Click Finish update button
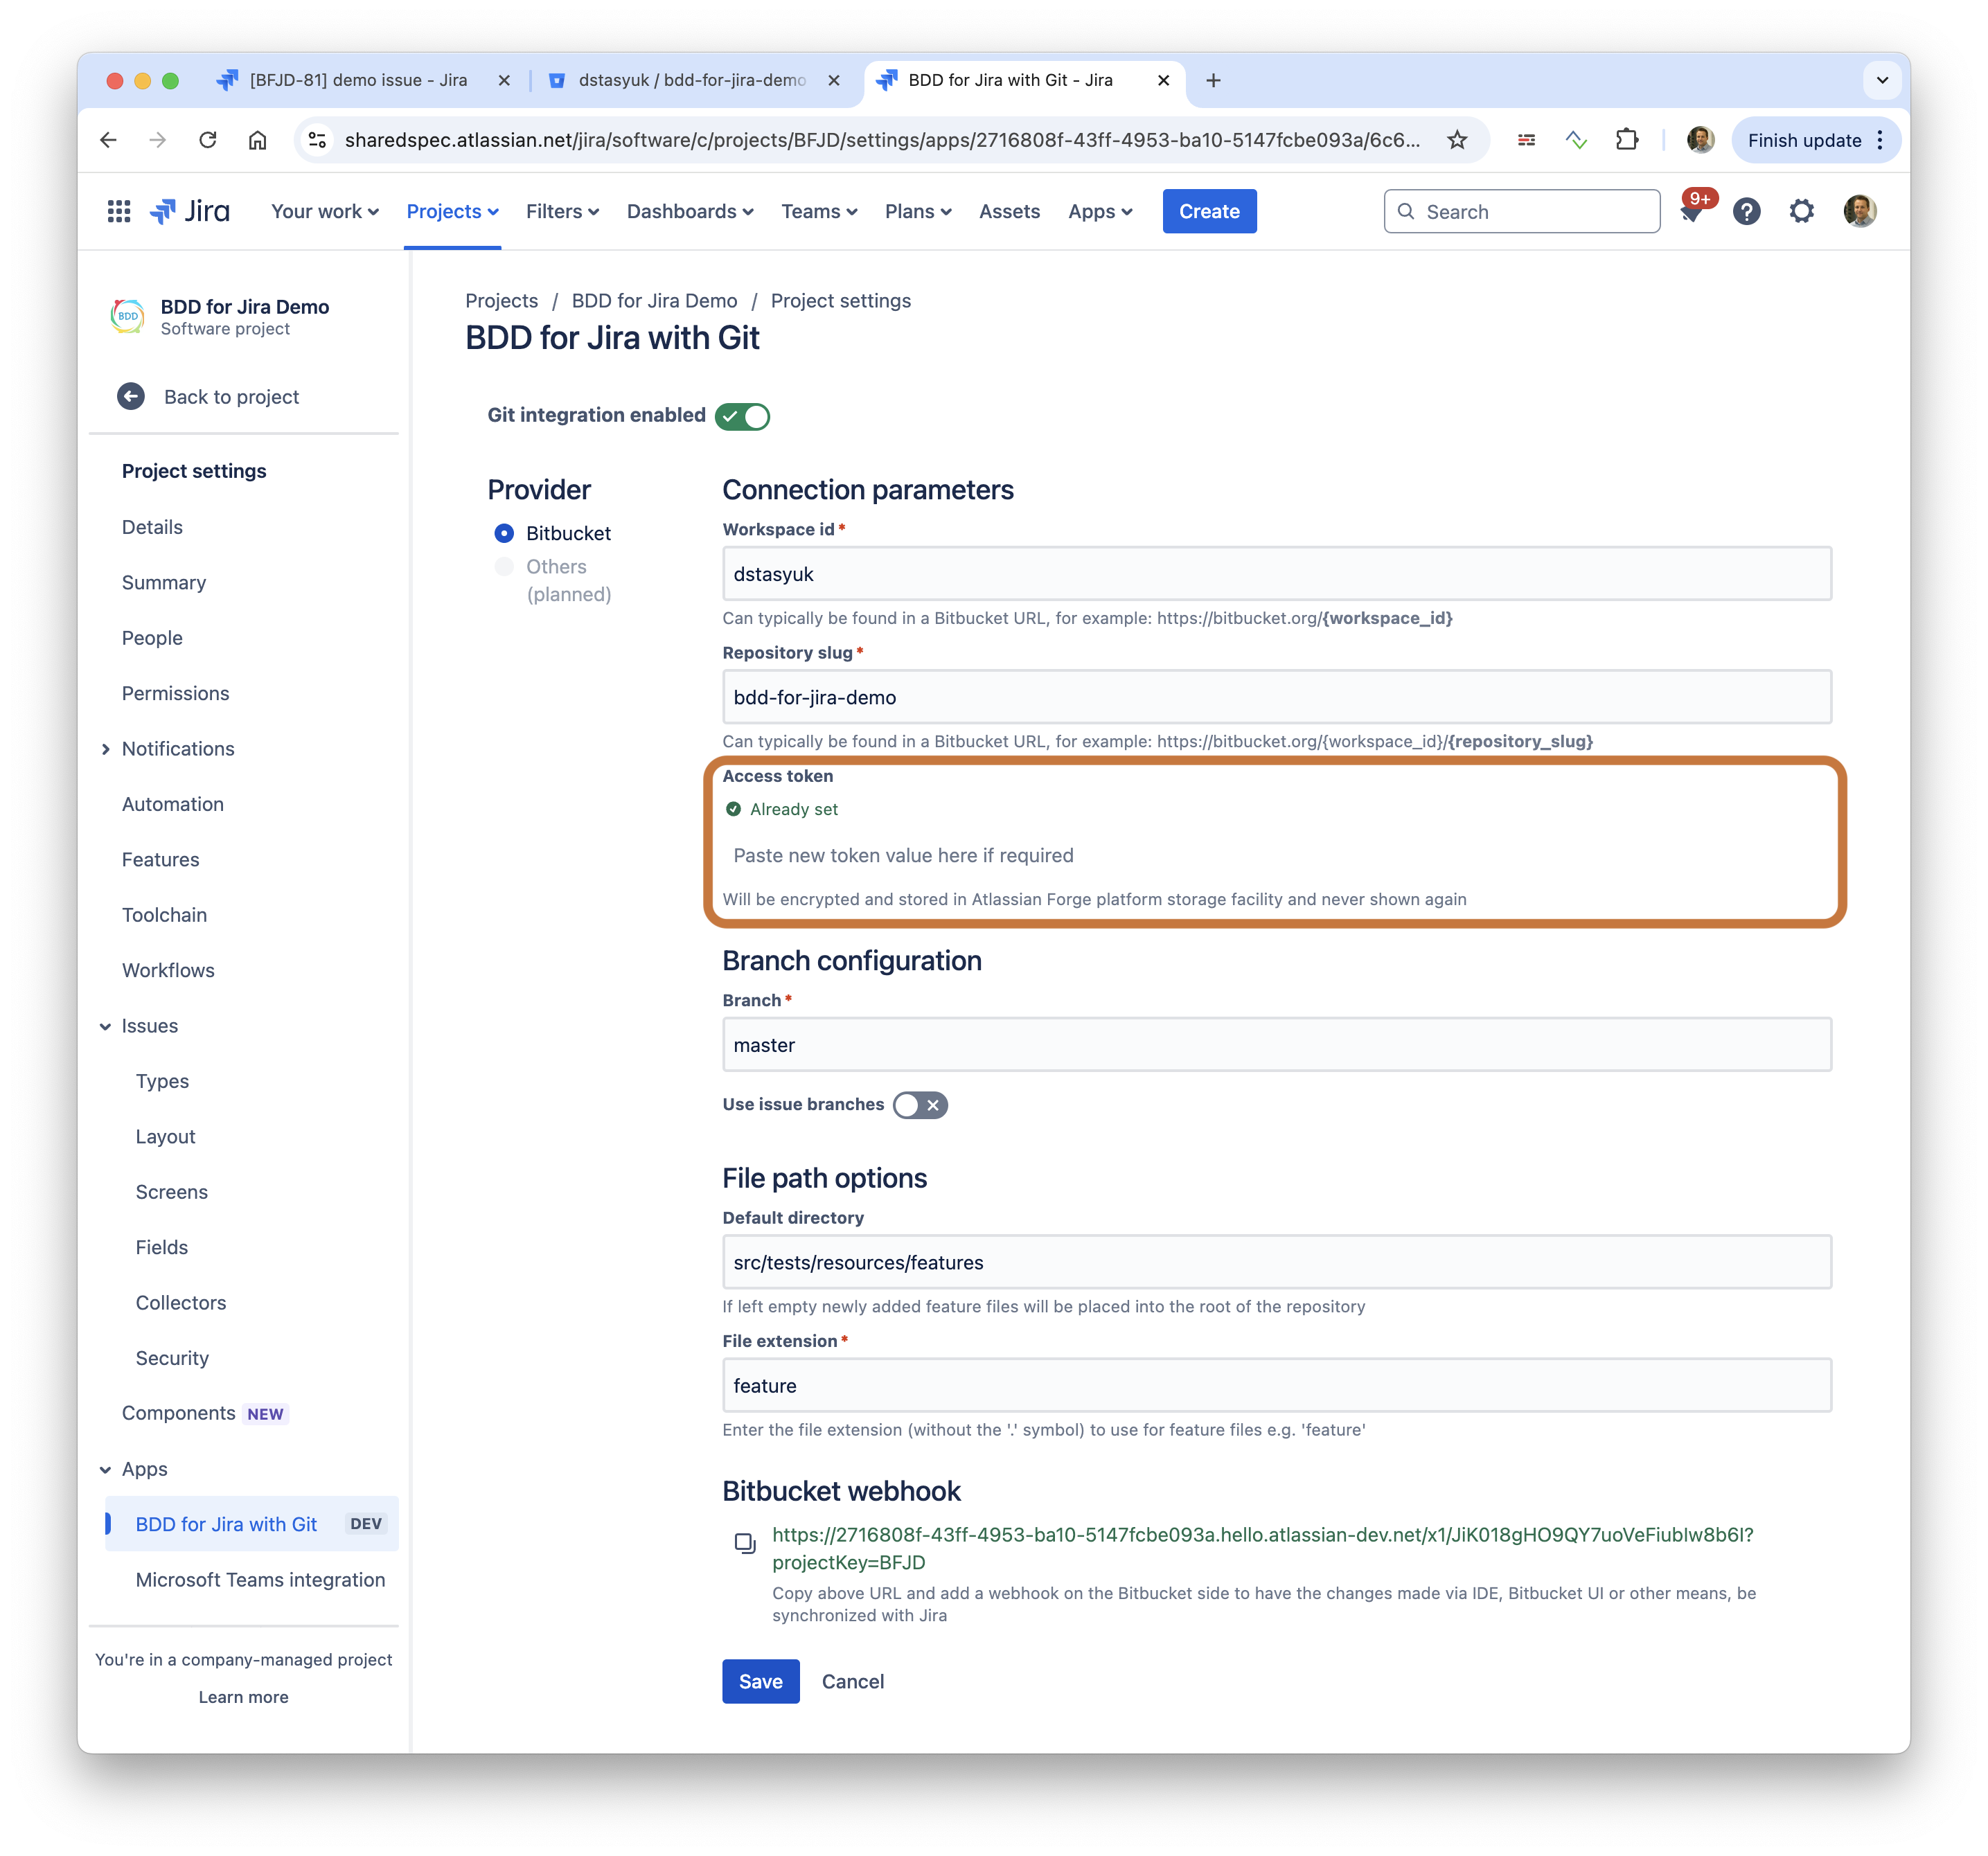 [x=1804, y=140]
